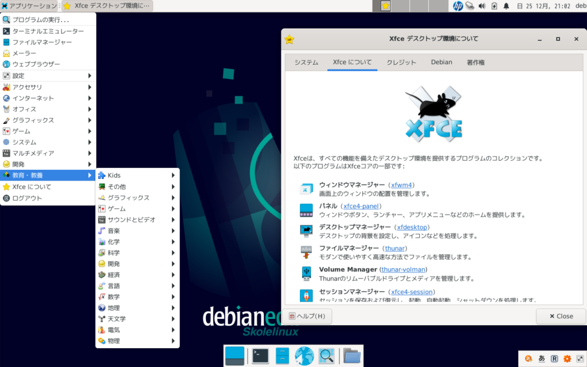The height and width of the screenshot is (367, 587).
Task: Click the notification bell in the panel
Action: coord(506,6)
